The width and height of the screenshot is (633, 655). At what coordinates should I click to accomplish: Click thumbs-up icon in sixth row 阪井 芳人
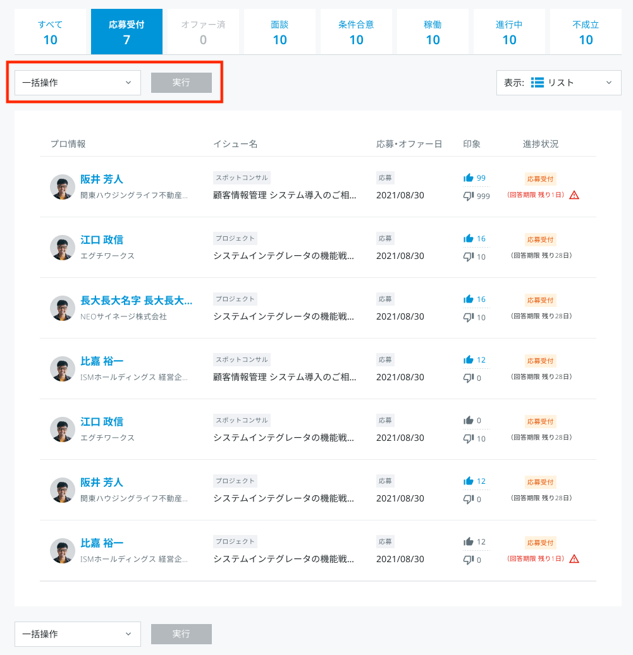[x=469, y=481]
